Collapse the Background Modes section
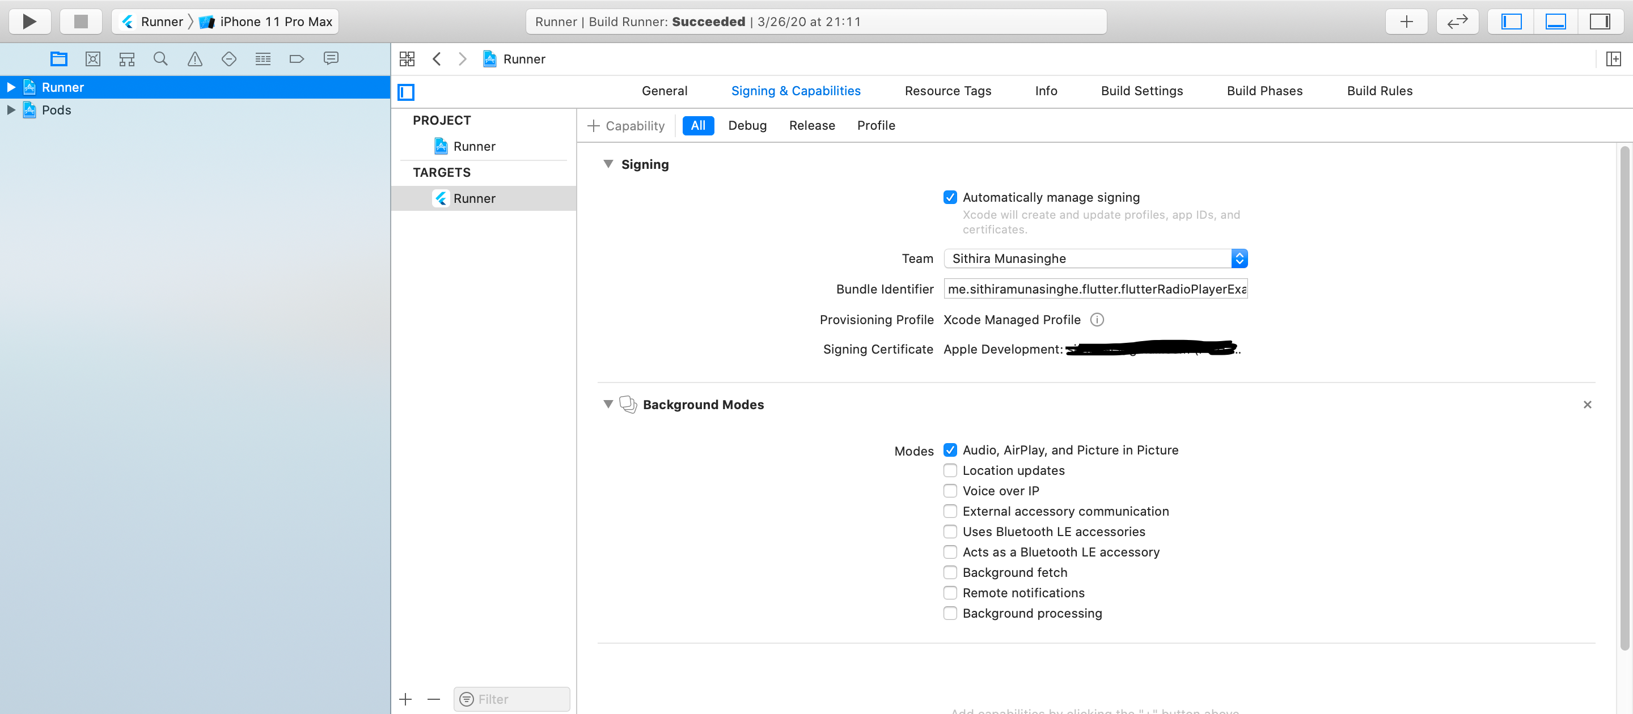This screenshot has height=714, width=1633. 607,405
